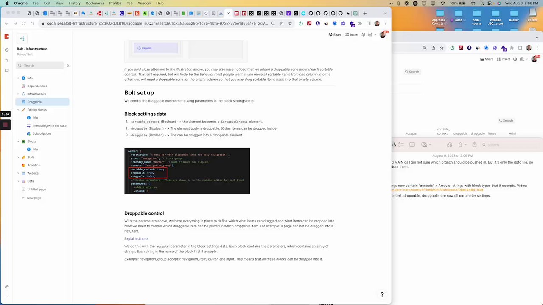
Task: Select the Draggable page
Action: 42,102
